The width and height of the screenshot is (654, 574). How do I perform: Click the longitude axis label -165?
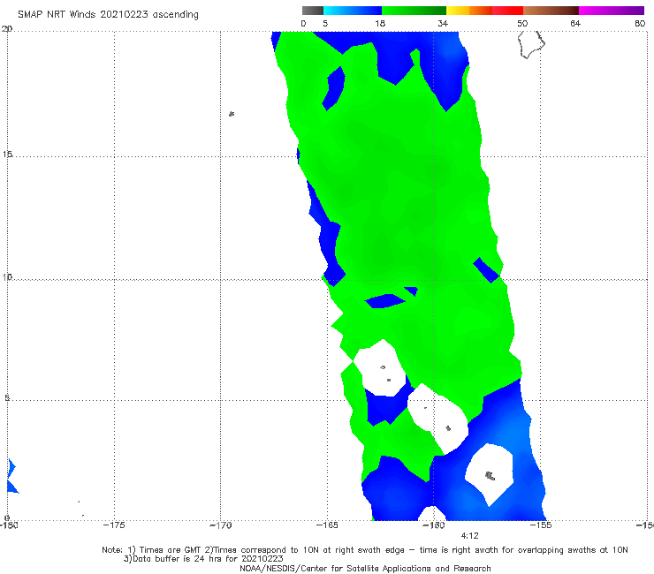[327, 525]
